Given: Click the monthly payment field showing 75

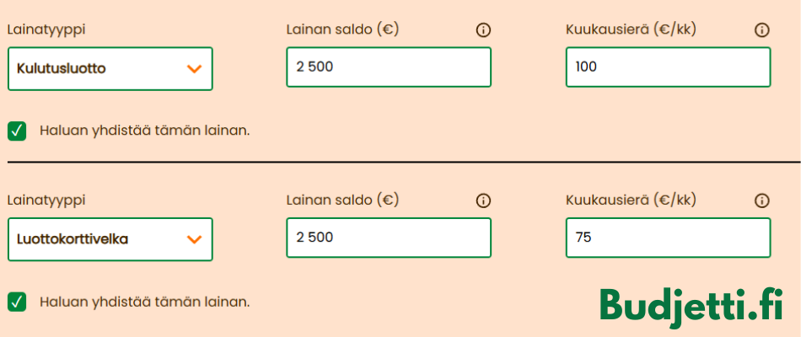Looking at the screenshot, I should tap(668, 238).
